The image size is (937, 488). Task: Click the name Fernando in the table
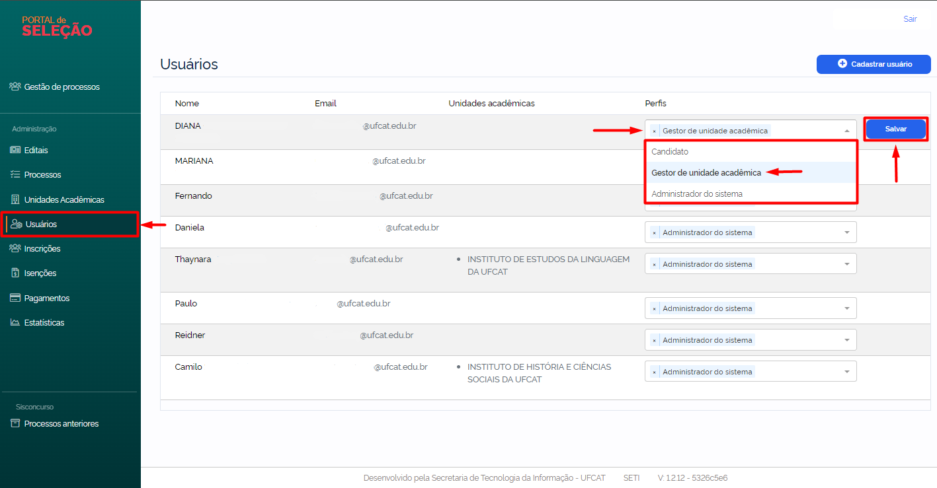pyautogui.click(x=194, y=195)
